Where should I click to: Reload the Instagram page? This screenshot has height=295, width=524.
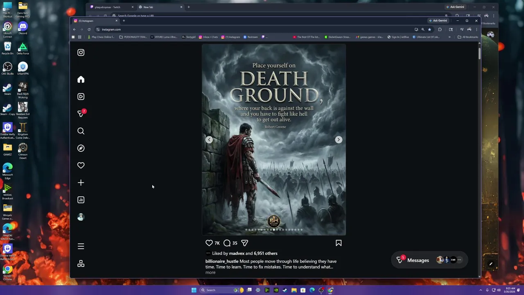pos(89,29)
